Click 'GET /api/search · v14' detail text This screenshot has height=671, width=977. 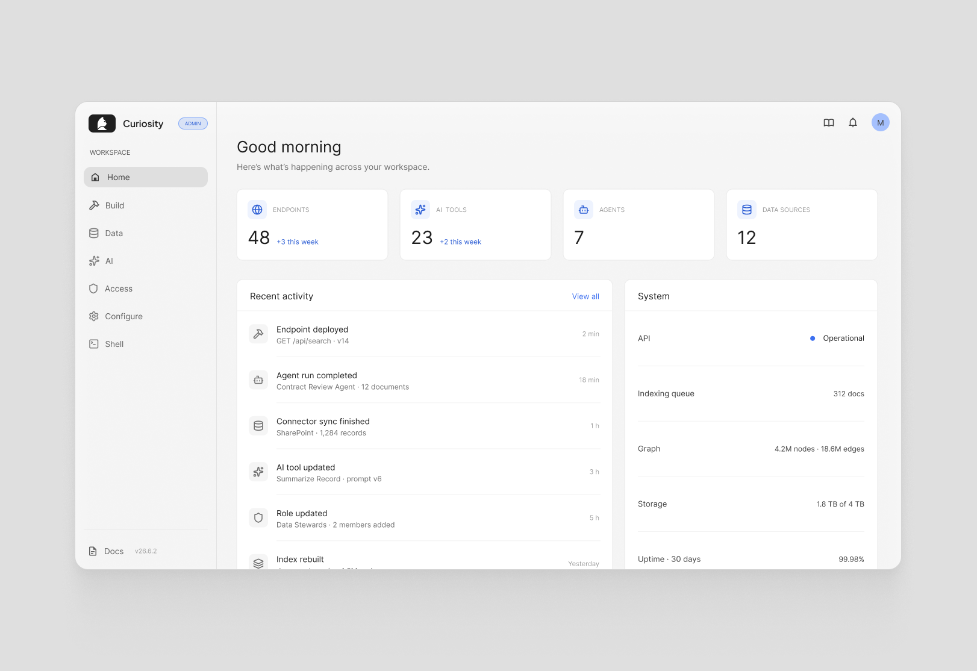[x=313, y=341]
